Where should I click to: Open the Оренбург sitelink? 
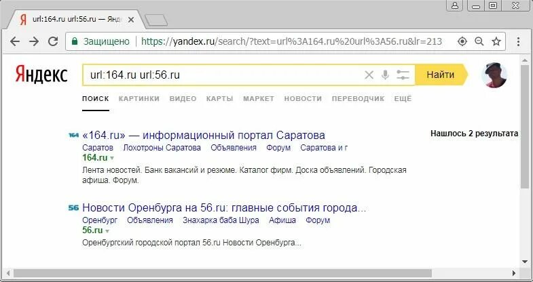tap(100, 220)
